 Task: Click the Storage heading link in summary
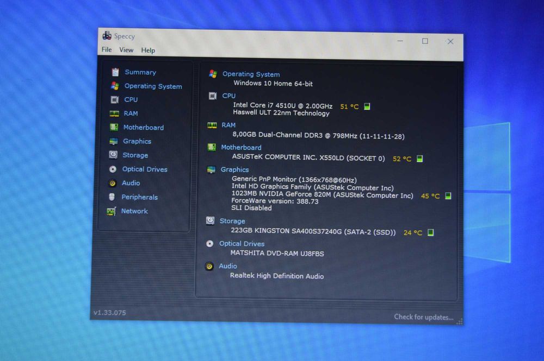pyautogui.click(x=232, y=221)
